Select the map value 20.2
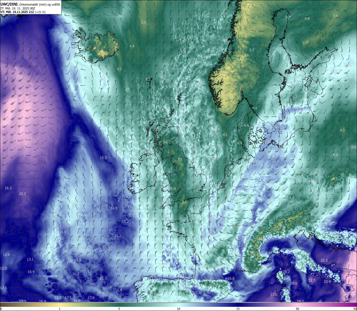Screen dimensions: 357x311 pyautogui.click(x=286, y=272)
